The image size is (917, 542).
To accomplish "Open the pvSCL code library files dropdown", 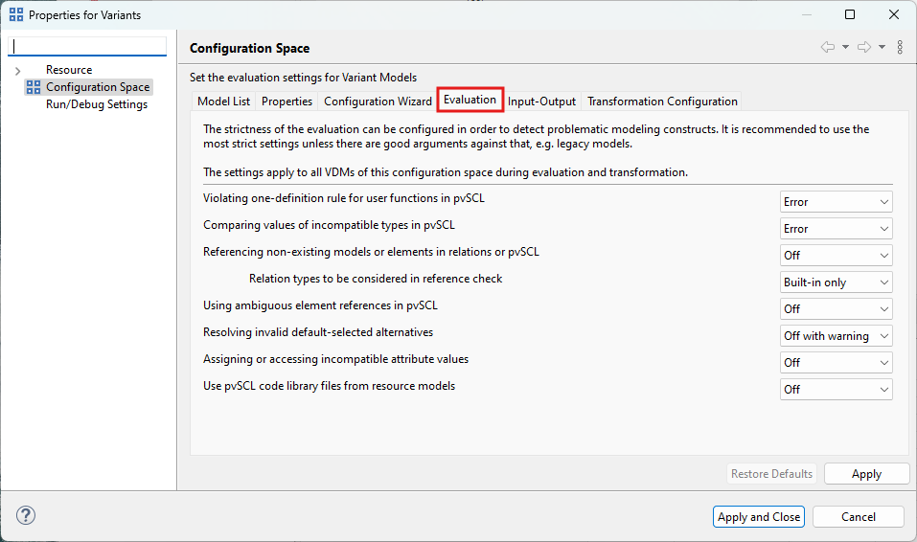I will click(x=836, y=390).
